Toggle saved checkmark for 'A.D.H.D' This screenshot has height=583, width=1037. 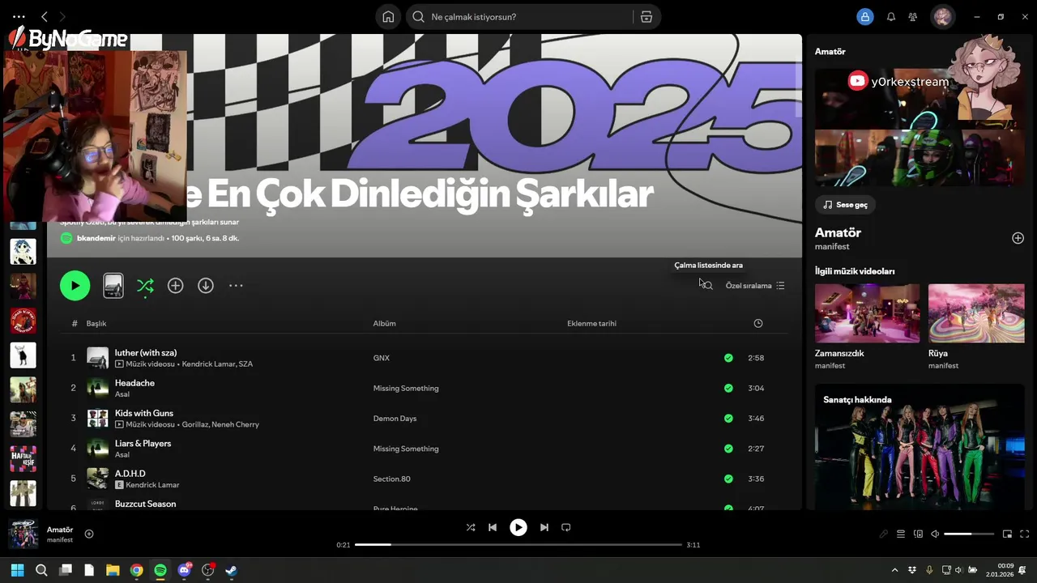pos(728,479)
